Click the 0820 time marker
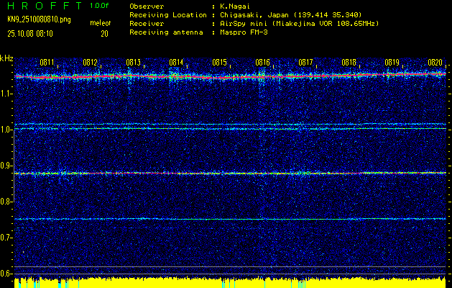 (435, 63)
